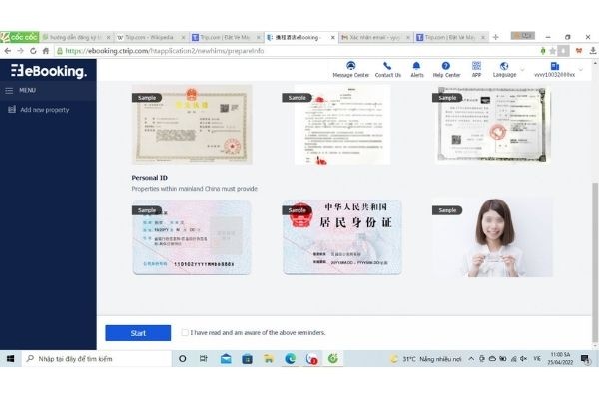The height and width of the screenshot is (399, 599).
Task: Open the business license sample thumbnail
Action: coord(192,124)
